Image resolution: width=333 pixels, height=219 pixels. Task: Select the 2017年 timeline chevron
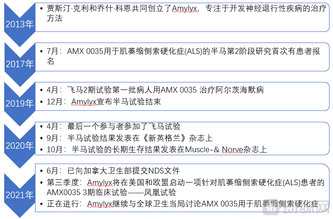(x=19, y=64)
